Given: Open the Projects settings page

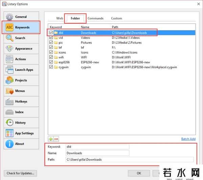Looking at the screenshot, I should [21, 80].
